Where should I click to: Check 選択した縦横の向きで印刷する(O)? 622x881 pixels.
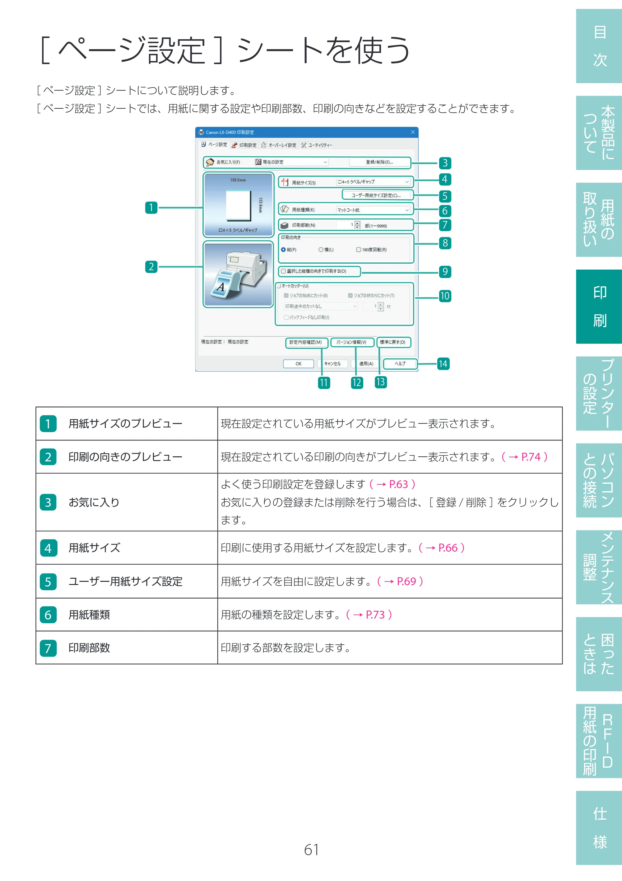283,271
